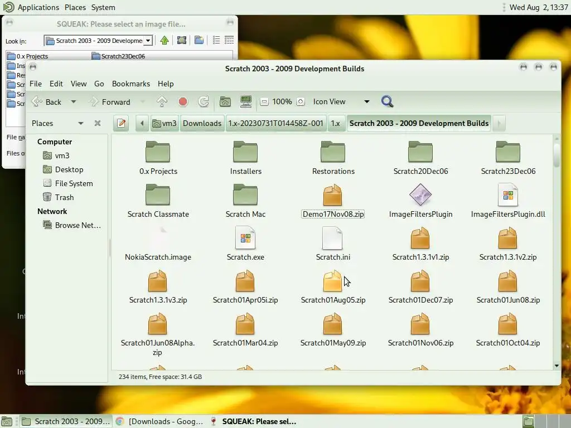Open the File menu
This screenshot has width=571, height=428.
coord(36,84)
